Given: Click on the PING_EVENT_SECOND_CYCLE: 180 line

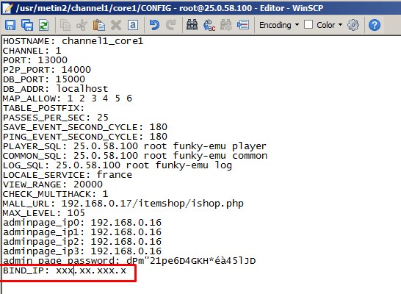Looking at the screenshot, I should tap(85, 137).
